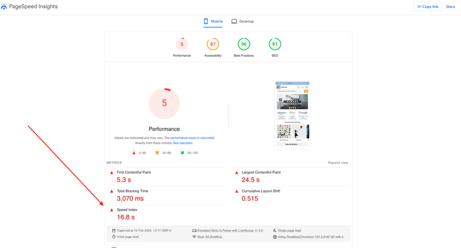The height and width of the screenshot is (248, 461).
Task: Click red triangle icon beside Speed Index
Action: [112, 210]
